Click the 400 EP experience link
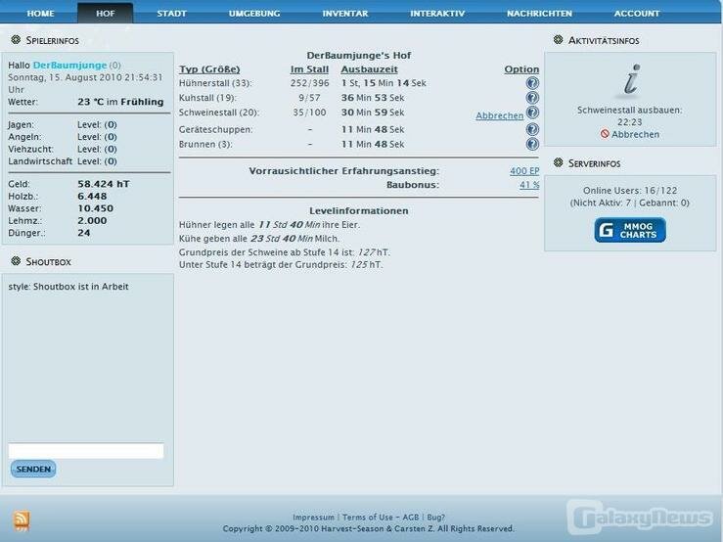Screen dimensions: 723x542 pyautogui.click(x=524, y=170)
